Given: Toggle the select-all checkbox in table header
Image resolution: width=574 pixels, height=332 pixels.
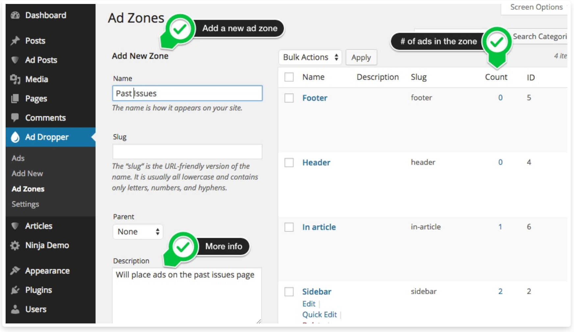Looking at the screenshot, I should click(x=289, y=77).
